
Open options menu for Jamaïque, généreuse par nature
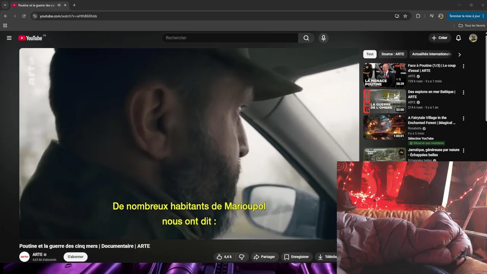[463, 151]
